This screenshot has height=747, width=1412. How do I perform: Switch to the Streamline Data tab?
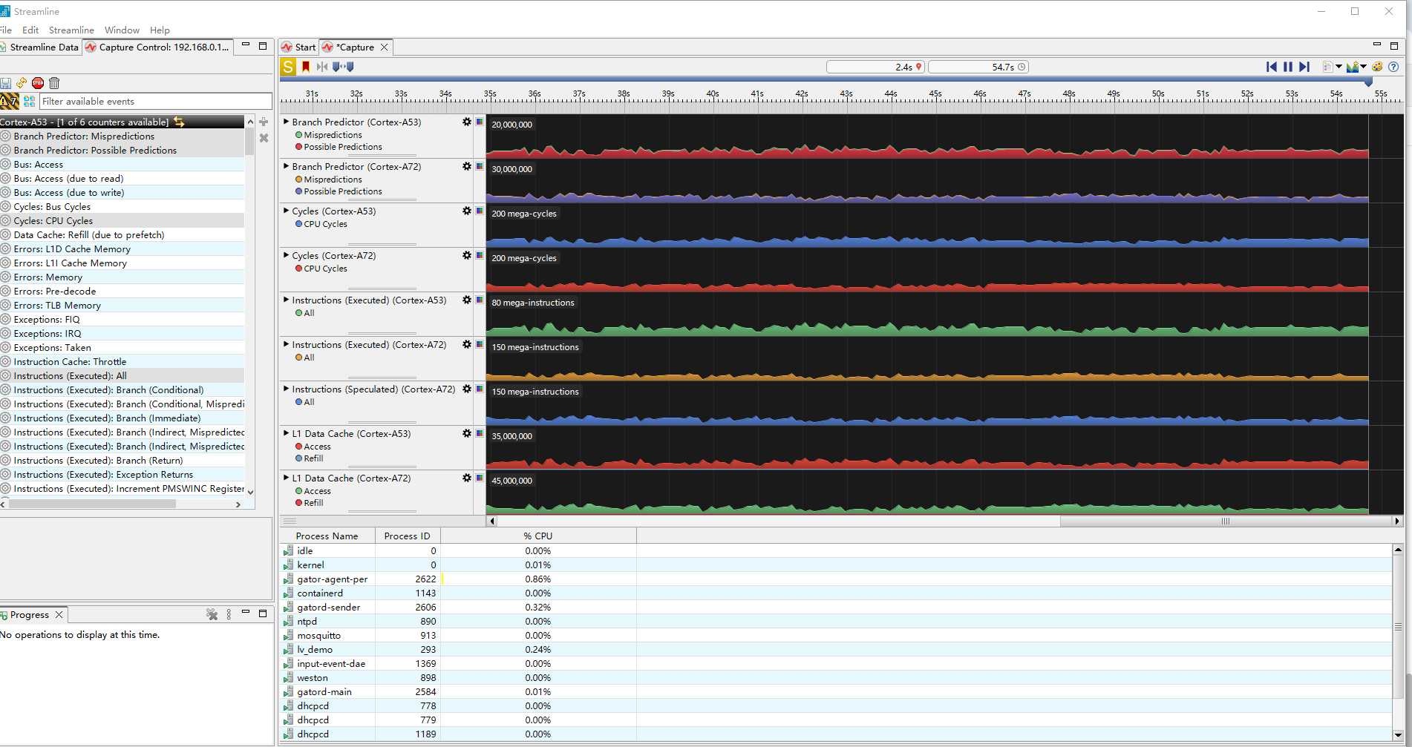tap(43, 47)
